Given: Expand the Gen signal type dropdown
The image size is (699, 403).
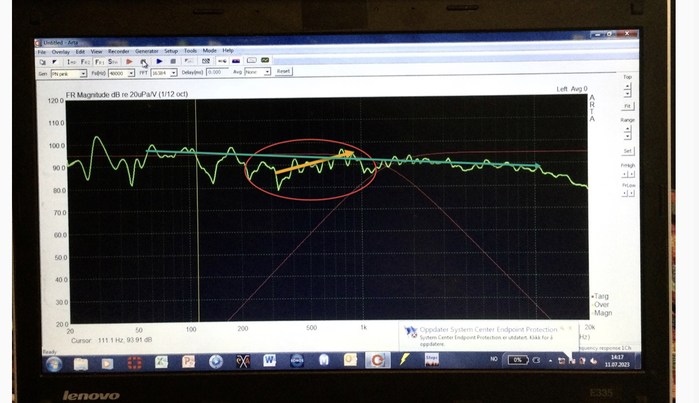Looking at the screenshot, I should click(83, 74).
